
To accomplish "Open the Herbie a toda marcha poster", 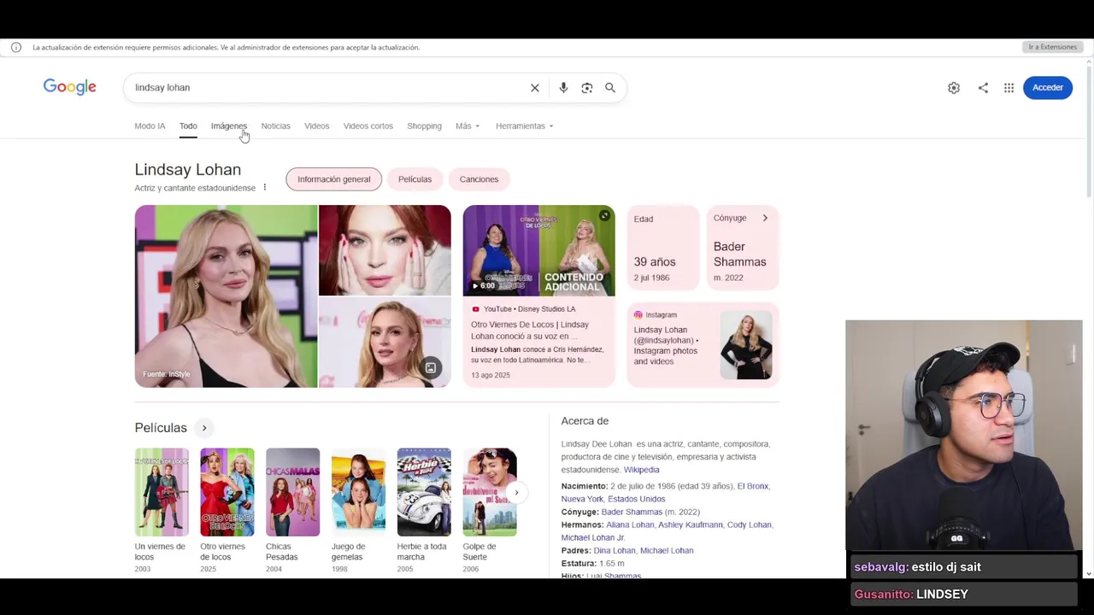I will point(424,492).
